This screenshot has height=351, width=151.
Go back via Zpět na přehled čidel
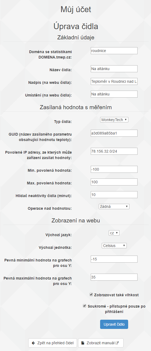point(53,343)
